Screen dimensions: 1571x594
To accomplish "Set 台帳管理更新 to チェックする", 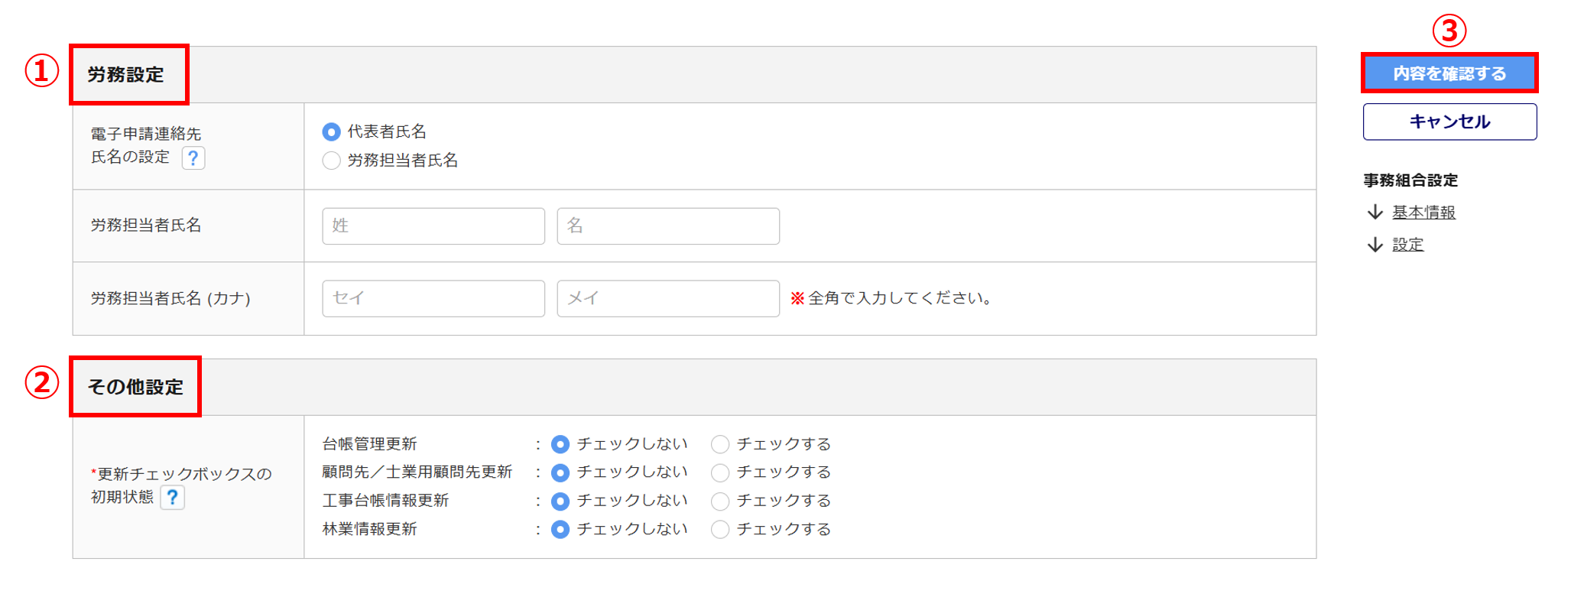I will (720, 444).
